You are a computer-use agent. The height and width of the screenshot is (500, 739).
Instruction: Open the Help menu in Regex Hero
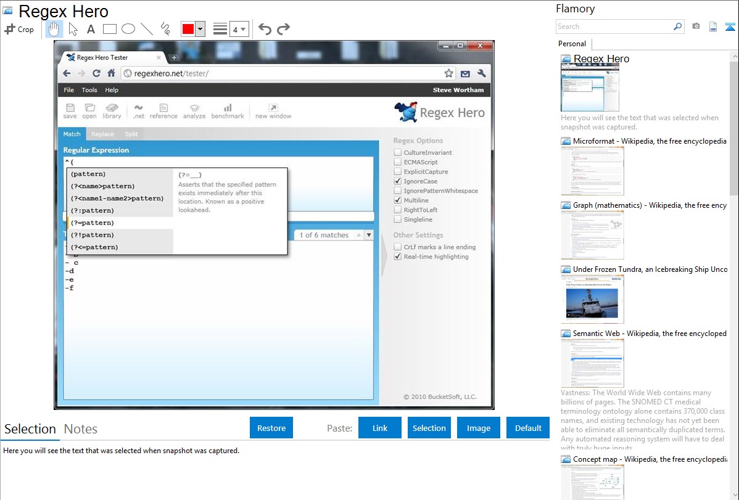[x=112, y=90]
